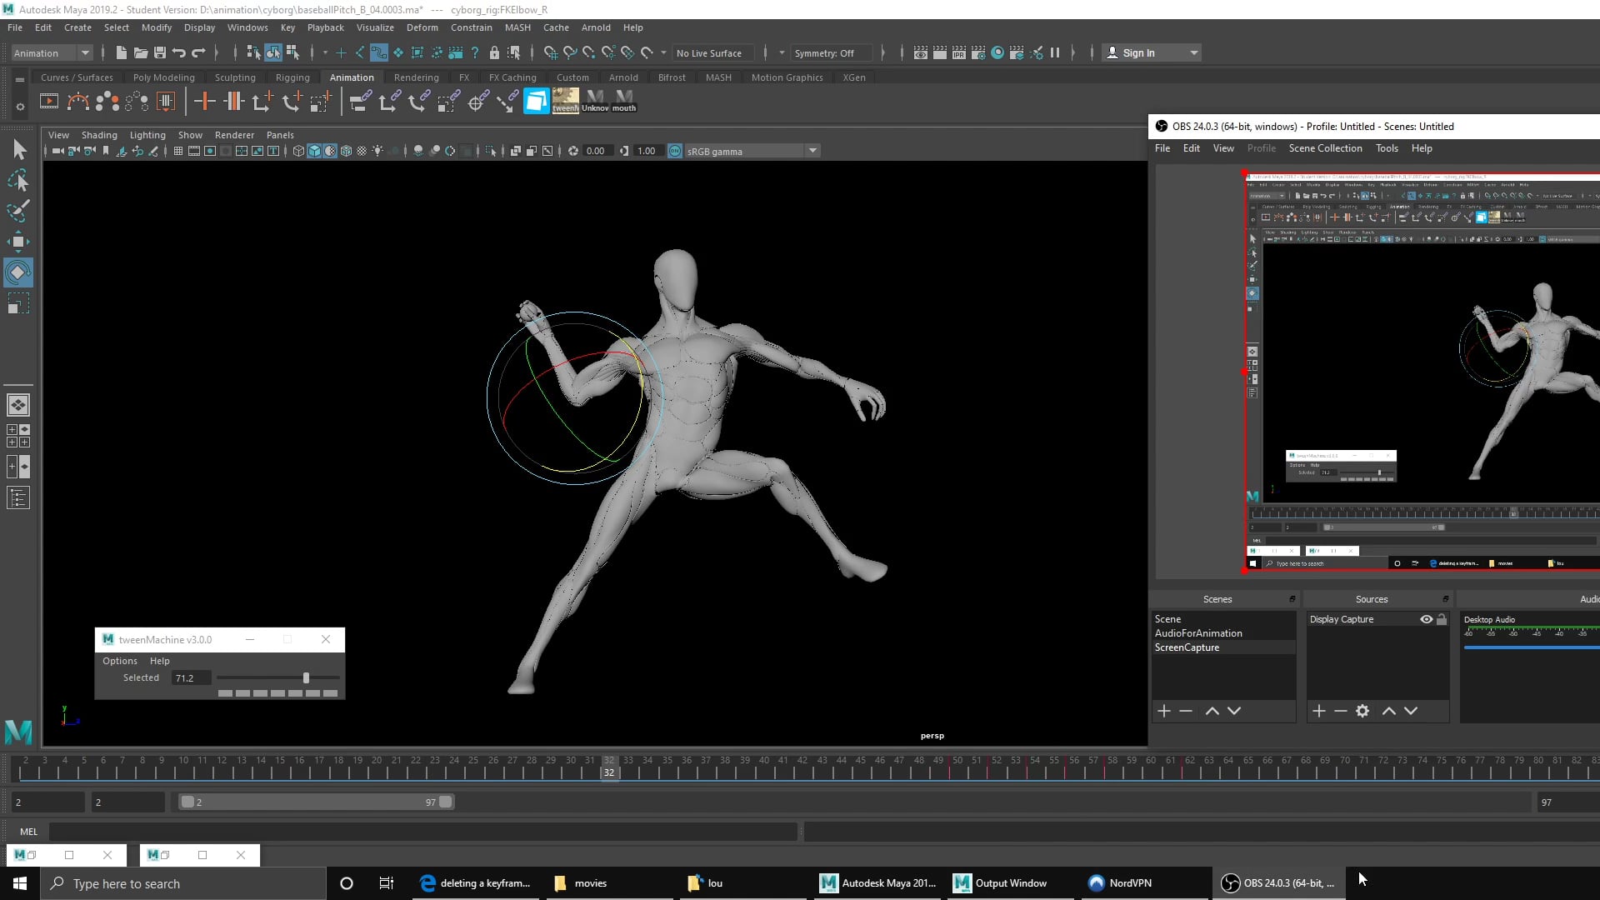The image size is (1600, 900).
Task: Open the Symmetry: Off dropdown
Action: pyautogui.click(x=831, y=52)
